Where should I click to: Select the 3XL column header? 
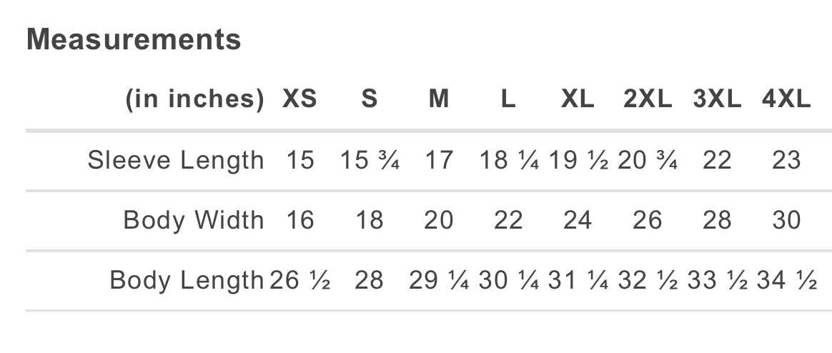pyautogui.click(x=717, y=99)
